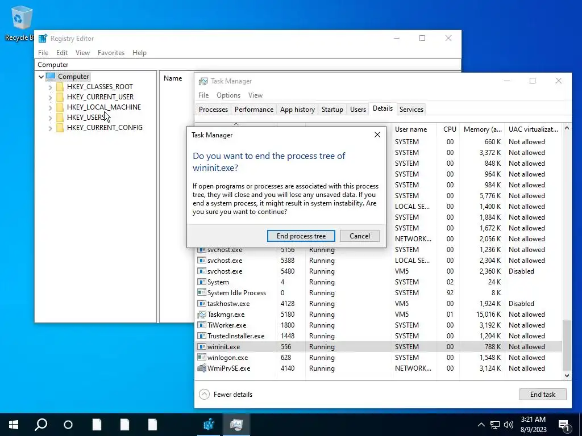Switch to the Services tab

(411, 110)
